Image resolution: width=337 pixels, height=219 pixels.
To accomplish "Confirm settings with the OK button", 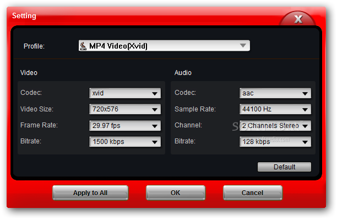I will (176, 193).
